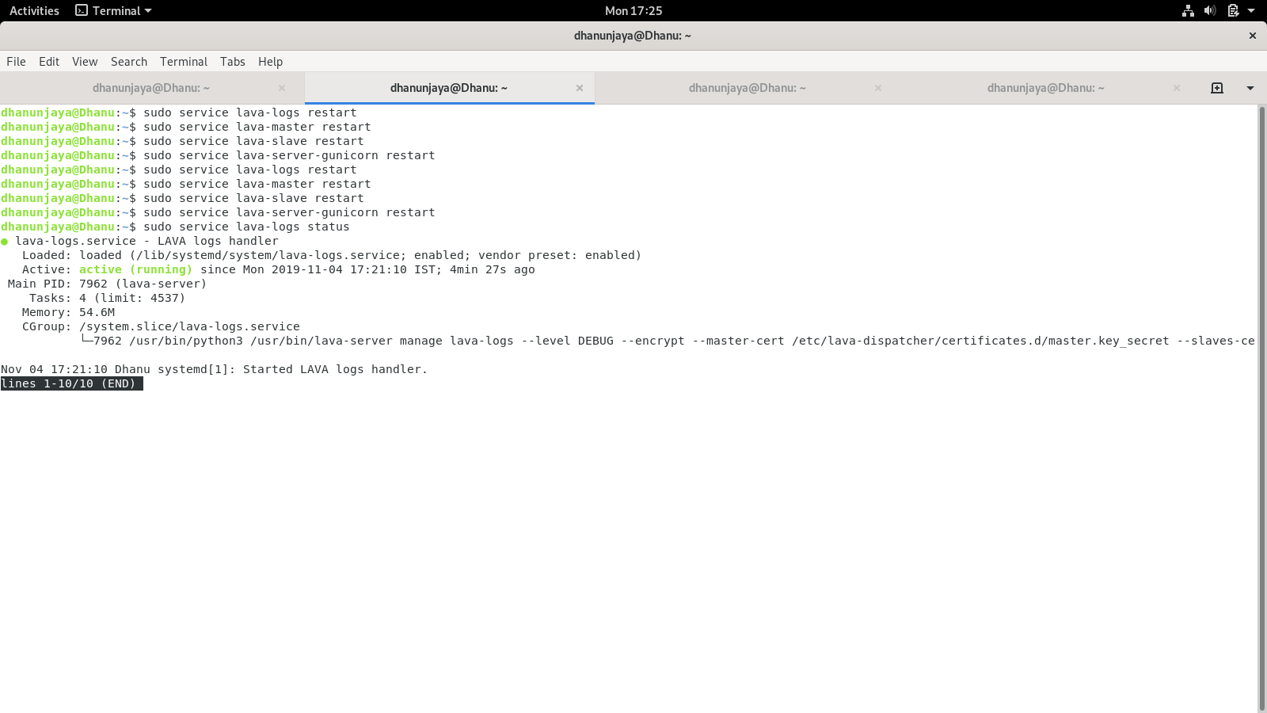Click the network status icon

1188,10
